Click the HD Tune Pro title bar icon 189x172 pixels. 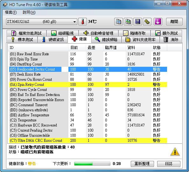[5, 4]
